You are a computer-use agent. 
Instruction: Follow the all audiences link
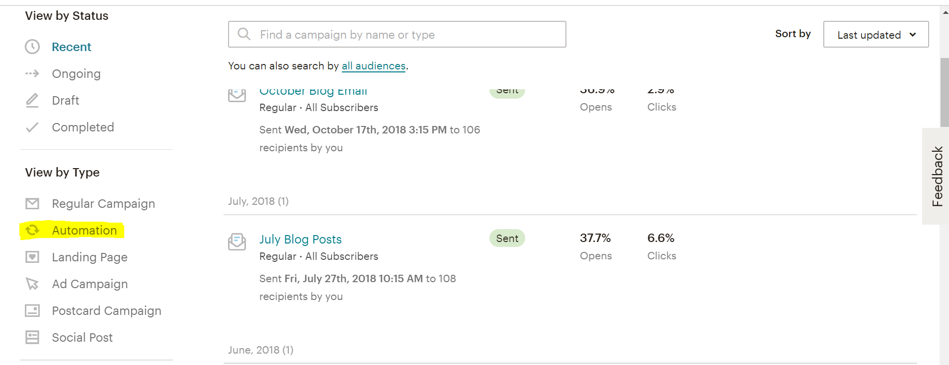(x=374, y=66)
